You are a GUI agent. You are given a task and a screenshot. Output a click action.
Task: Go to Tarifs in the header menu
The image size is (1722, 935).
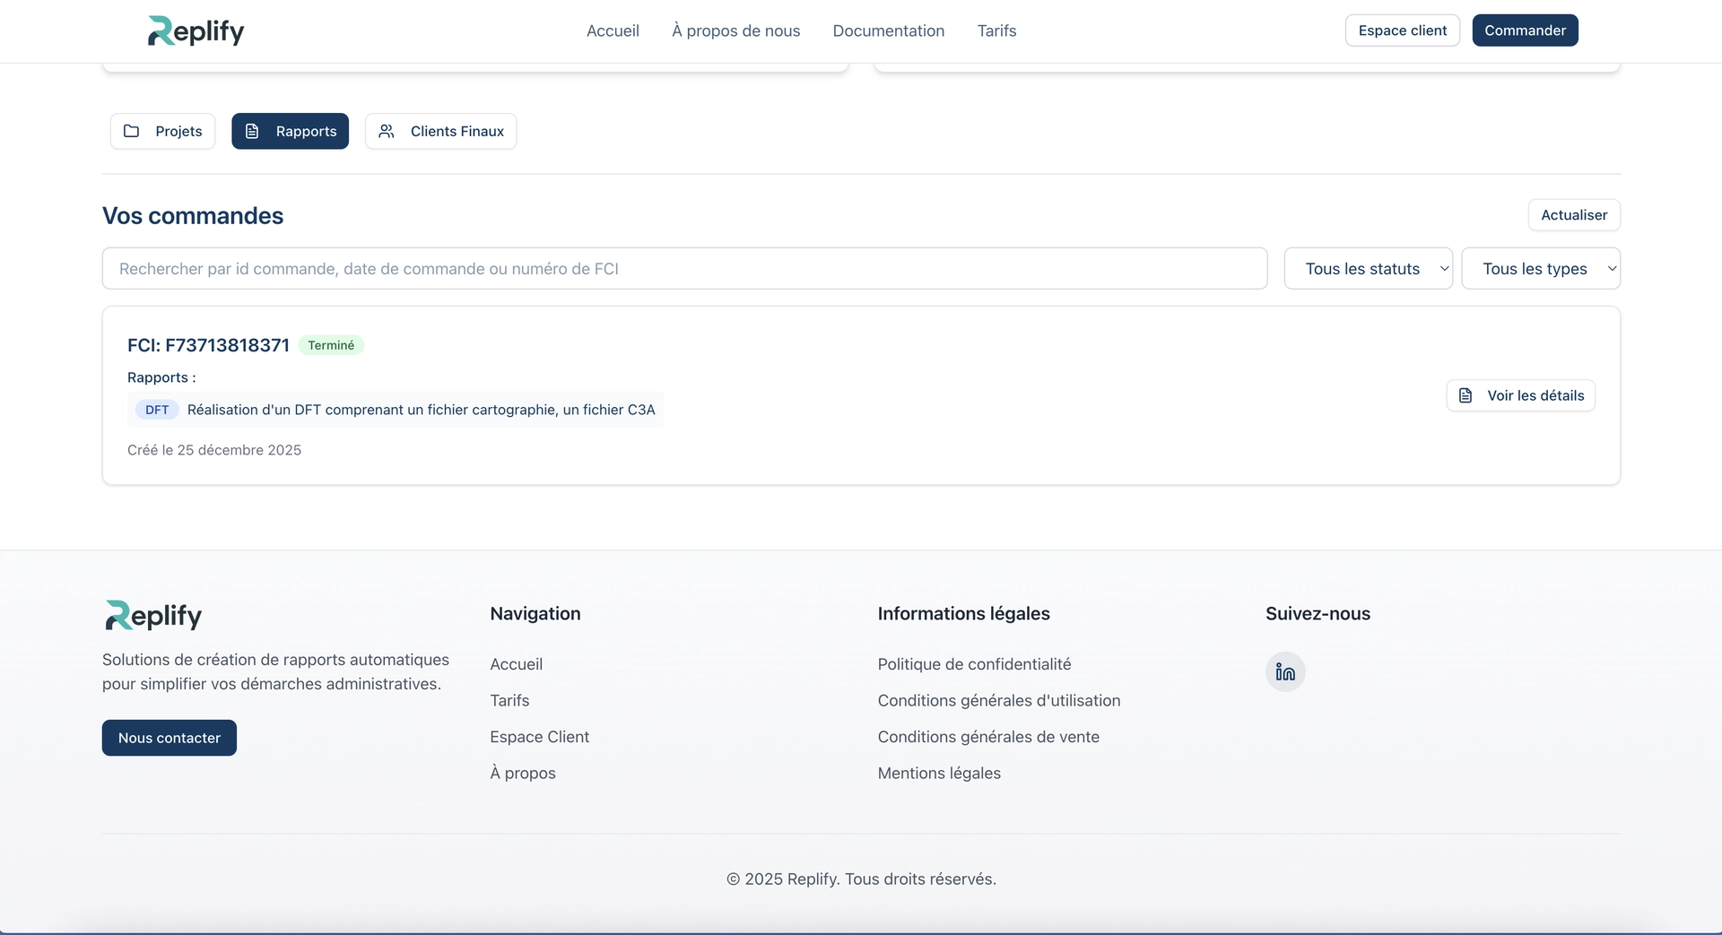[x=996, y=30]
